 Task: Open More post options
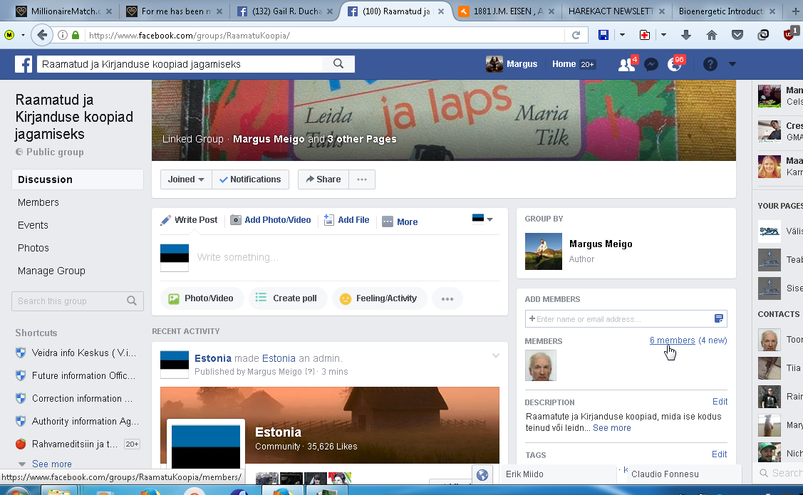[400, 222]
